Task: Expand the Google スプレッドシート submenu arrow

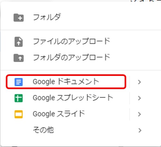Action: pyautogui.click(x=139, y=98)
